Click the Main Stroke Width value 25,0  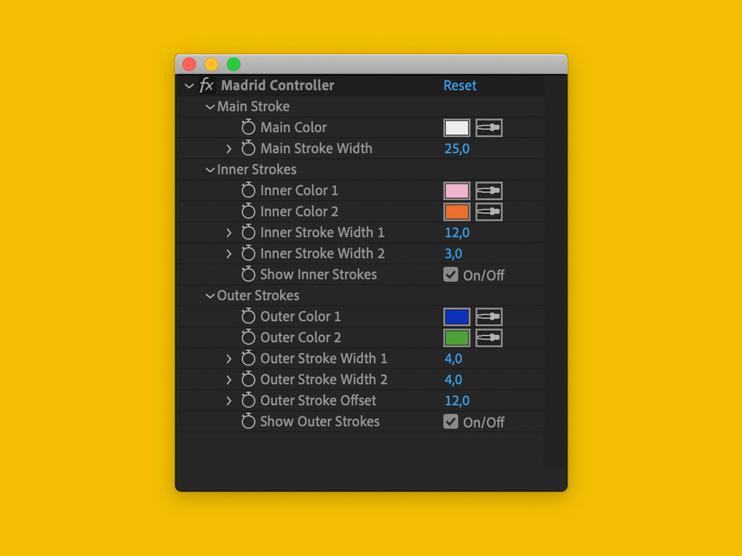[457, 149]
